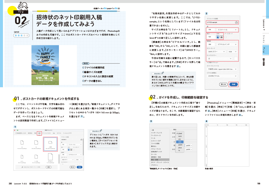Viewport: 269px width, 190px height.
Task: Select ガイド・グリッド・スライス in preferences list
Action: coord(160,162)
